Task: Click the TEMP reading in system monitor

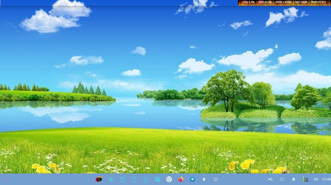Action: [318, 2]
